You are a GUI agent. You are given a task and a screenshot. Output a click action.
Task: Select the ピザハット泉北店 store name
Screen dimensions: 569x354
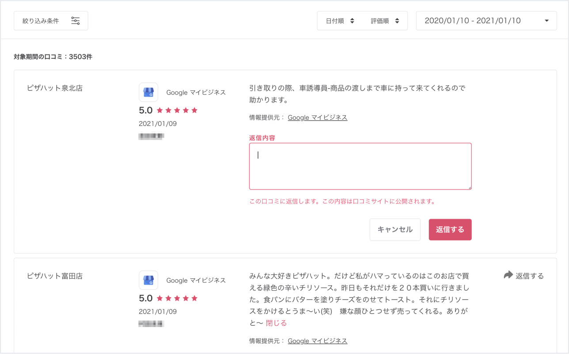[55, 88]
